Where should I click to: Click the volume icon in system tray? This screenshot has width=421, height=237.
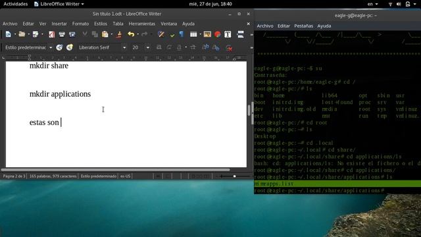pyautogui.click(x=399, y=4)
